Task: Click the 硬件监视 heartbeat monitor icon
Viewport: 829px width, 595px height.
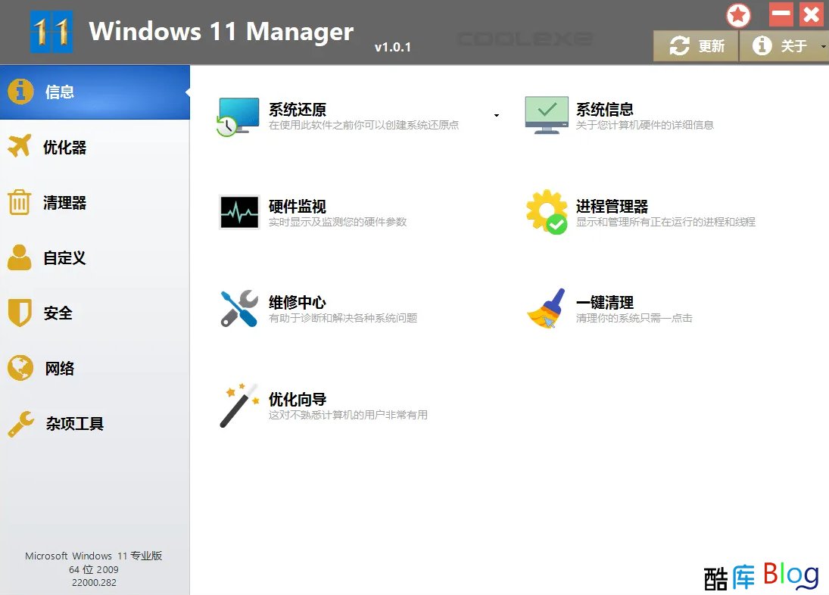Action: [x=239, y=212]
